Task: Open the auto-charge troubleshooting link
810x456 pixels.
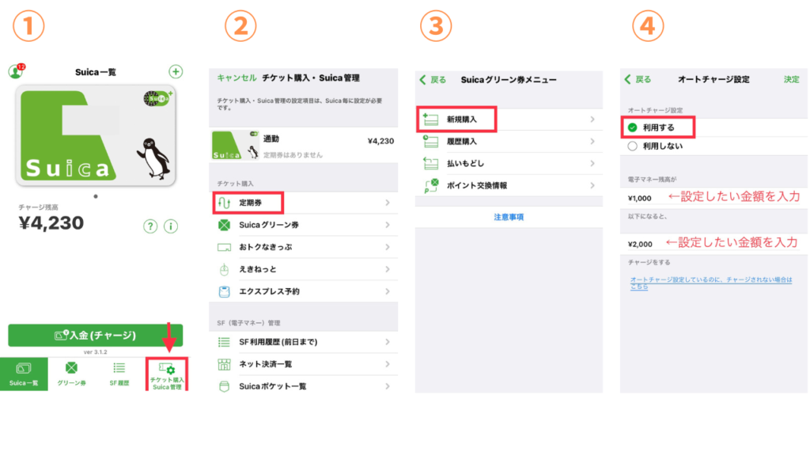Action: click(711, 283)
